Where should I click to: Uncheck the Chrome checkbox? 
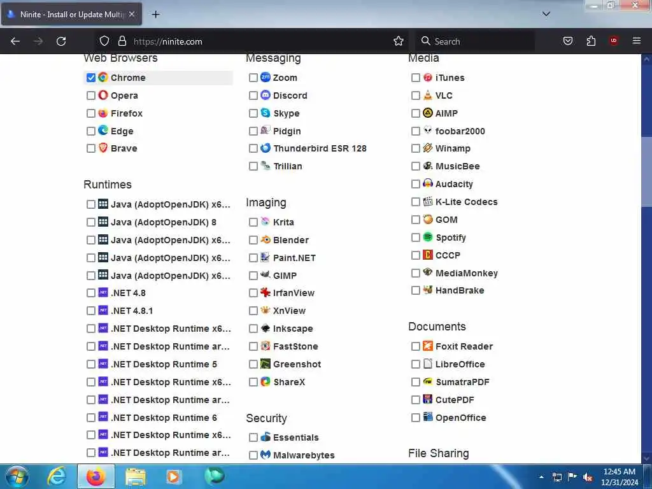point(91,78)
